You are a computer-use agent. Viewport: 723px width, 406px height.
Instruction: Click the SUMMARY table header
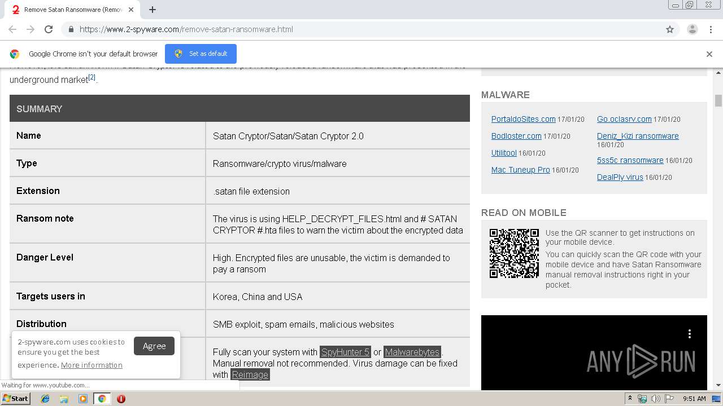[x=239, y=109]
